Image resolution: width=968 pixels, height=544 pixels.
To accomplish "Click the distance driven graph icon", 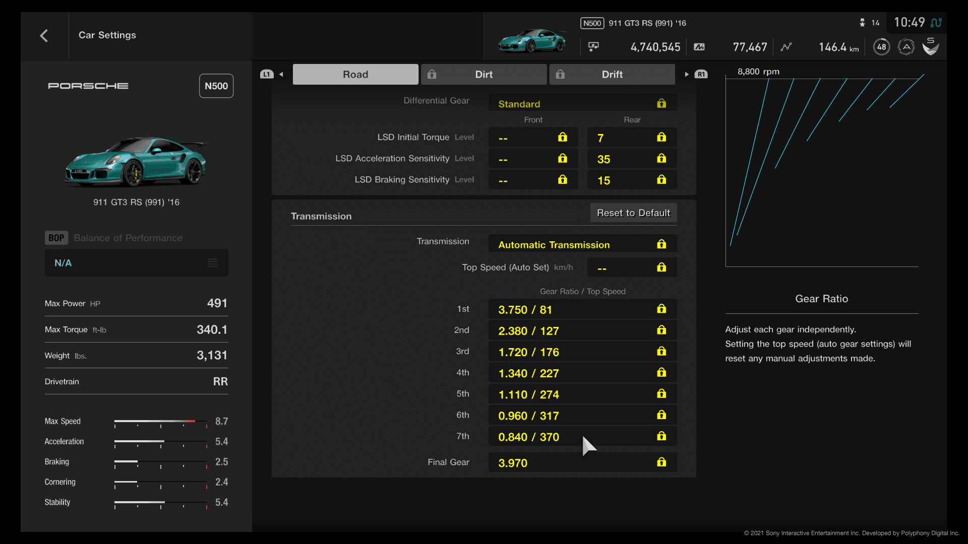I will coord(786,47).
